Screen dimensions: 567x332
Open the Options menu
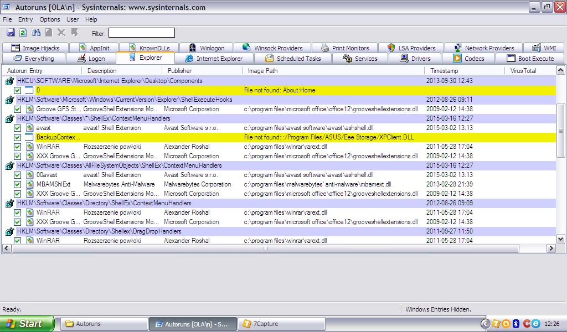coord(49,19)
